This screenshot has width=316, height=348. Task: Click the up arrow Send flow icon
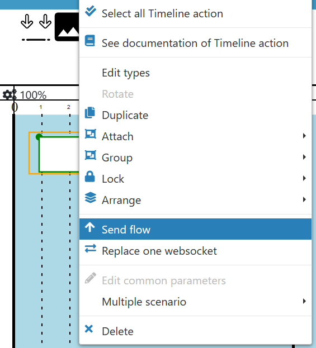click(90, 227)
